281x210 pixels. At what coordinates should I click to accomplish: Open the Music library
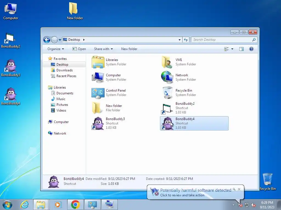58,99
